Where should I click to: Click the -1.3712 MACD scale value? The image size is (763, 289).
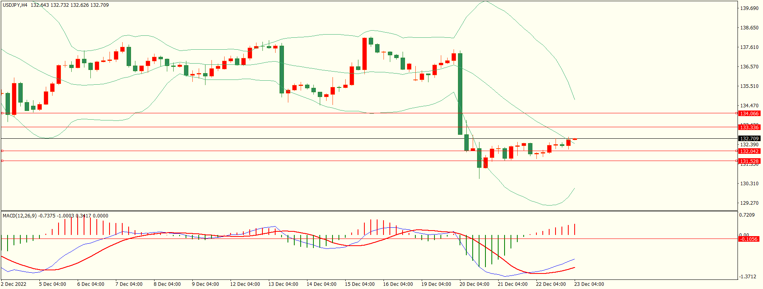click(747, 277)
